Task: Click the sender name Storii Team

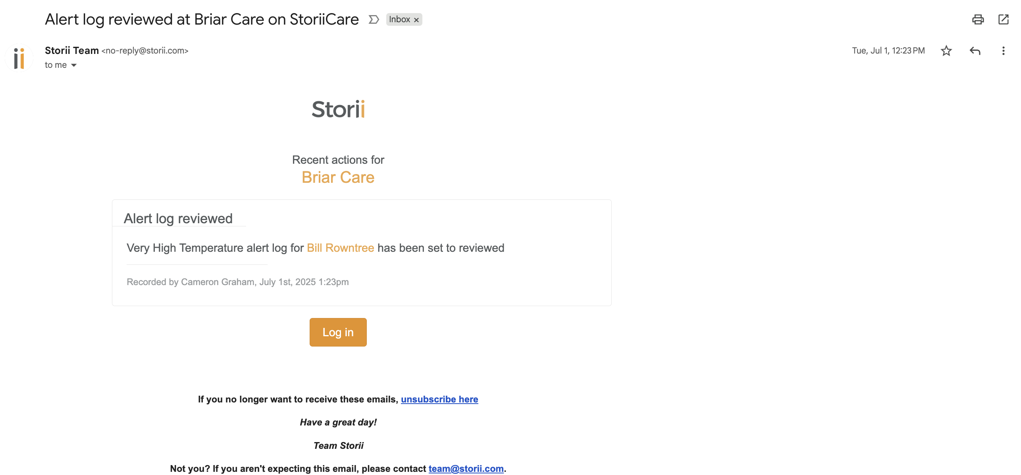Action: [72, 50]
